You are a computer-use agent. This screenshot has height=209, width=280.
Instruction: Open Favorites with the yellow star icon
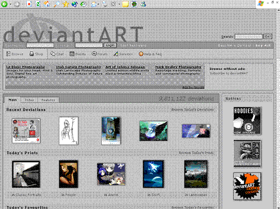click(x=65, y=4)
